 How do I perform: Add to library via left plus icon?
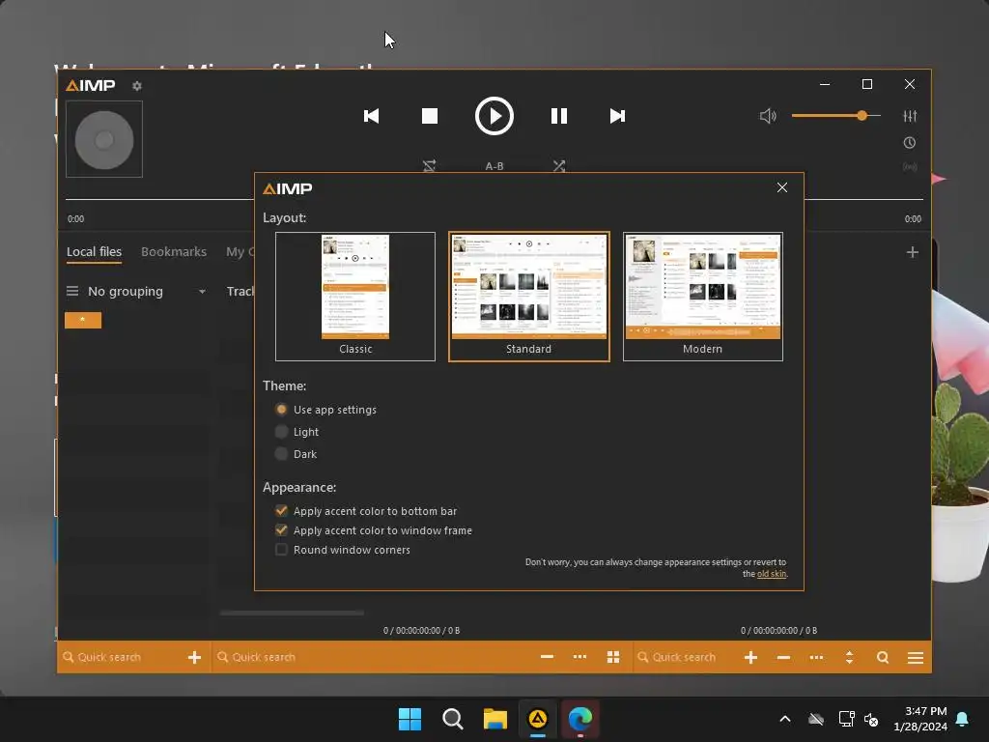click(194, 657)
